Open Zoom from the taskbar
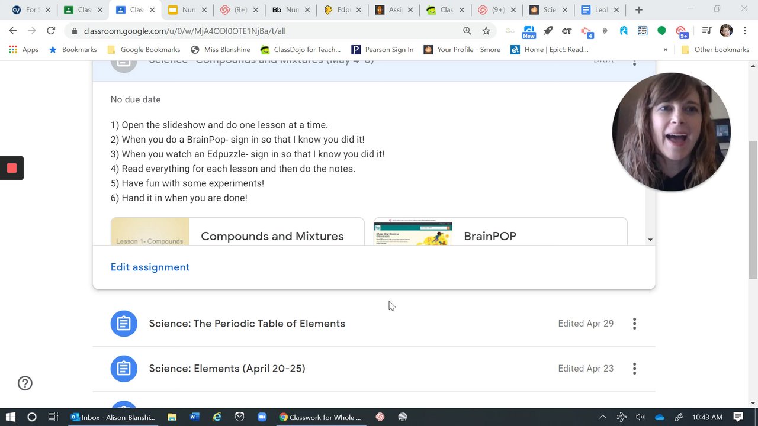This screenshot has width=758, height=426. pyautogui.click(x=262, y=417)
